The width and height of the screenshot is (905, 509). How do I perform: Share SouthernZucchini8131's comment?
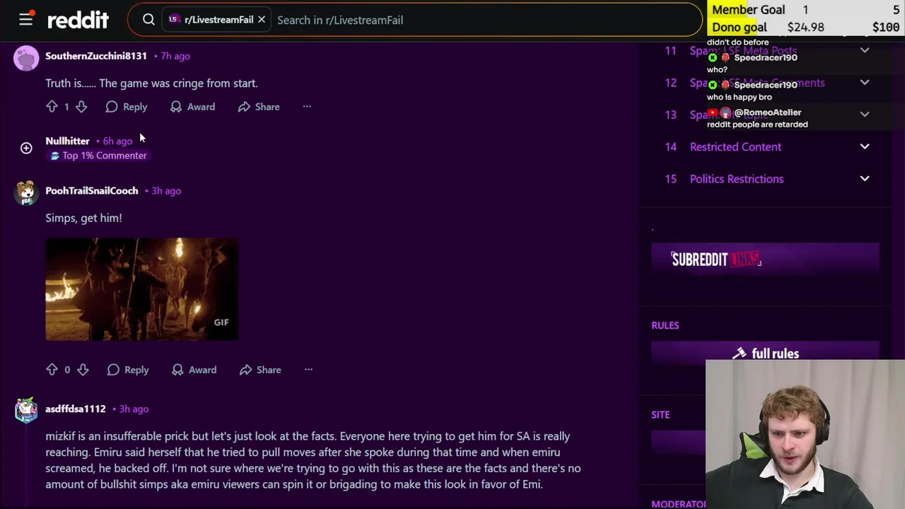[259, 107]
